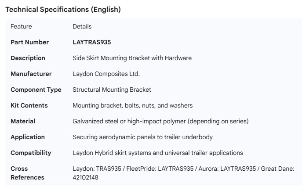Click the Kit Contents row label

pyautogui.click(x=29, y=105)
